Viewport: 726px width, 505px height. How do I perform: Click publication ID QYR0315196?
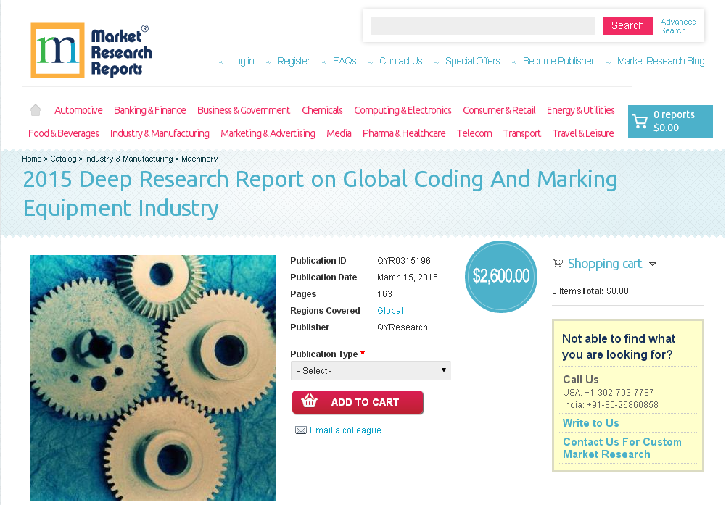pyautogui.click(x=404, y=261)
